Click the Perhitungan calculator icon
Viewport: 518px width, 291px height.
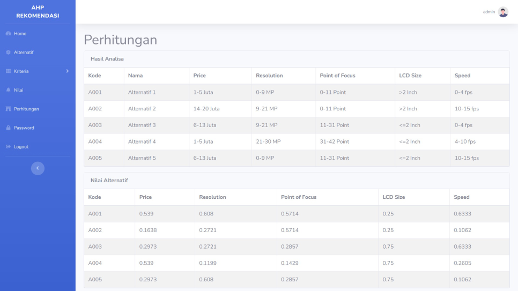tap(8, 109)
